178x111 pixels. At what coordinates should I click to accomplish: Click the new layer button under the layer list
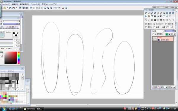click(x=153, y=87)
